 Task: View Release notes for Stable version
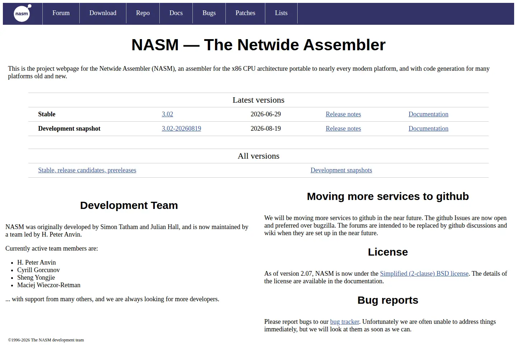tap(343, 114)
